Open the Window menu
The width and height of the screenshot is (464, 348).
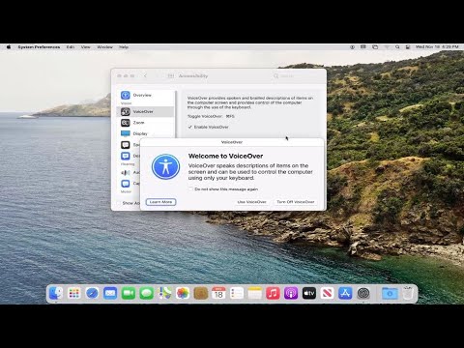[104, 47]
